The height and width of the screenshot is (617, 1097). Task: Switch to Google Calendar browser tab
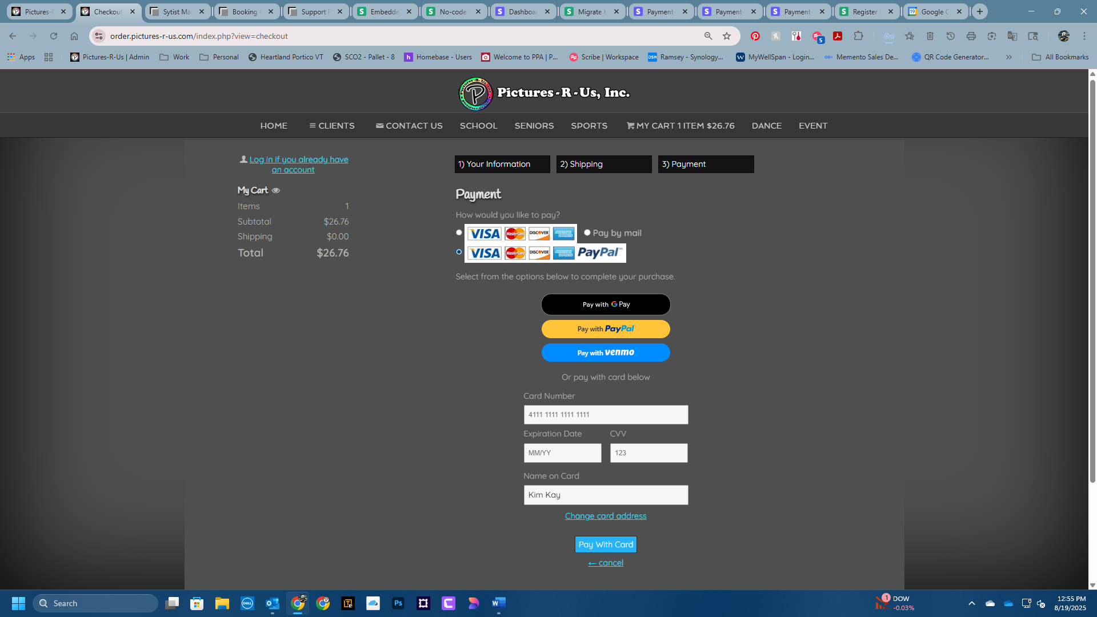tap(935, 11)
